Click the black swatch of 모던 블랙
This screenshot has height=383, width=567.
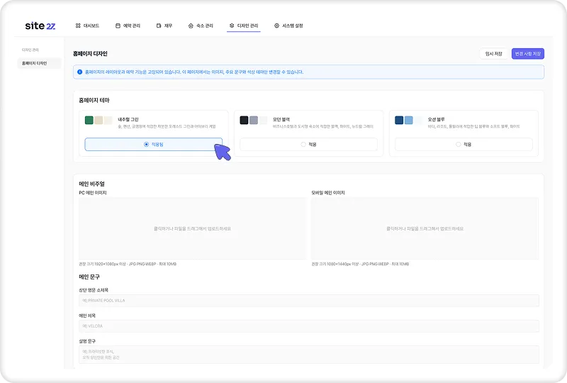tap(244, 120)
